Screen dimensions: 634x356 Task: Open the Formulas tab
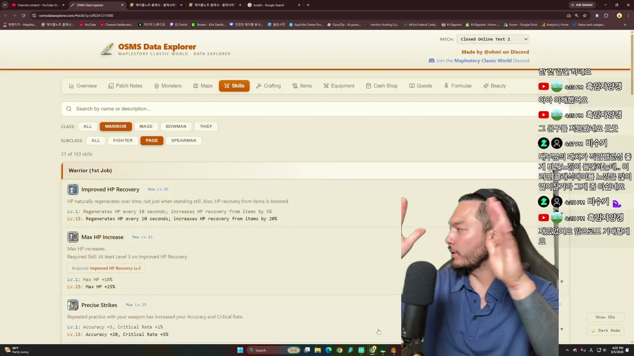coord(458,86)
